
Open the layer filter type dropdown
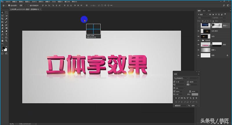pyautogui.click(x=202, y=14)
